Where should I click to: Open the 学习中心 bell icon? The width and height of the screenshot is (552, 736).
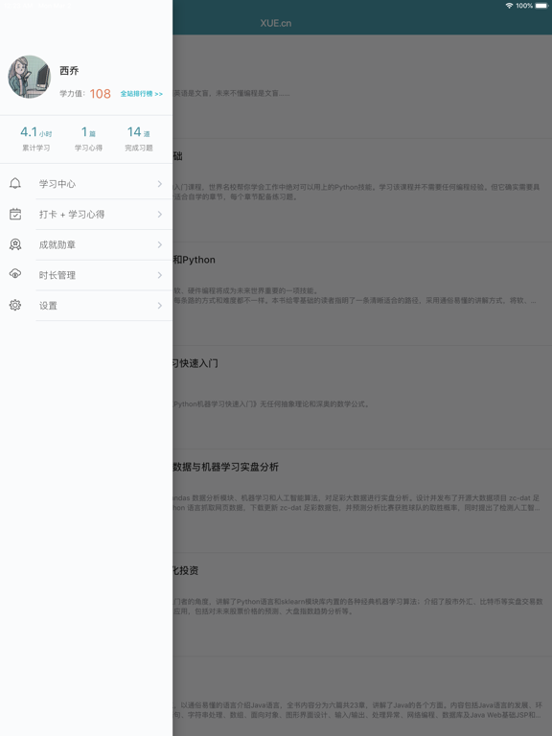coord(15,184)
